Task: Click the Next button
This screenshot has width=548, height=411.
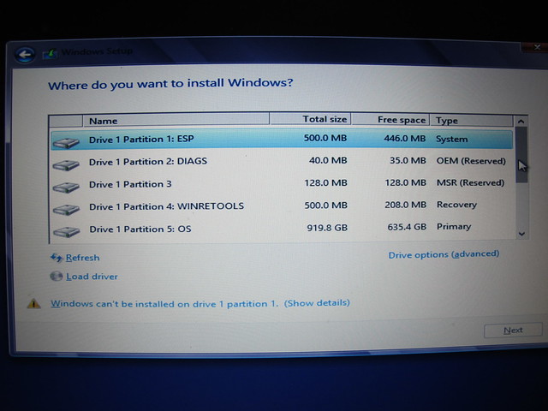Action: click(x=513, y=331)
